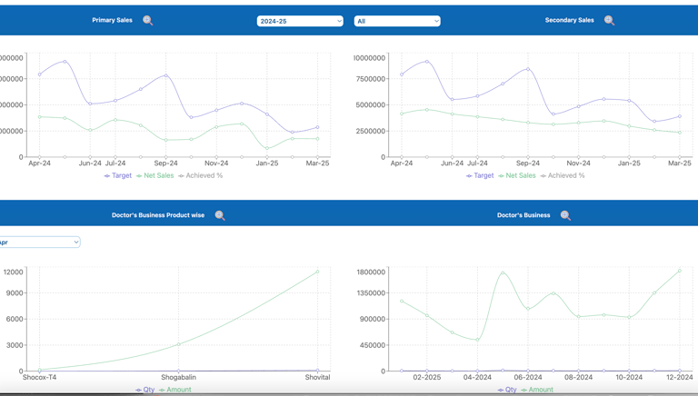The height and width of the screenshot is (396, 698).
Task: Click the Primary Sales heading
Action: (x=112, y=20)
